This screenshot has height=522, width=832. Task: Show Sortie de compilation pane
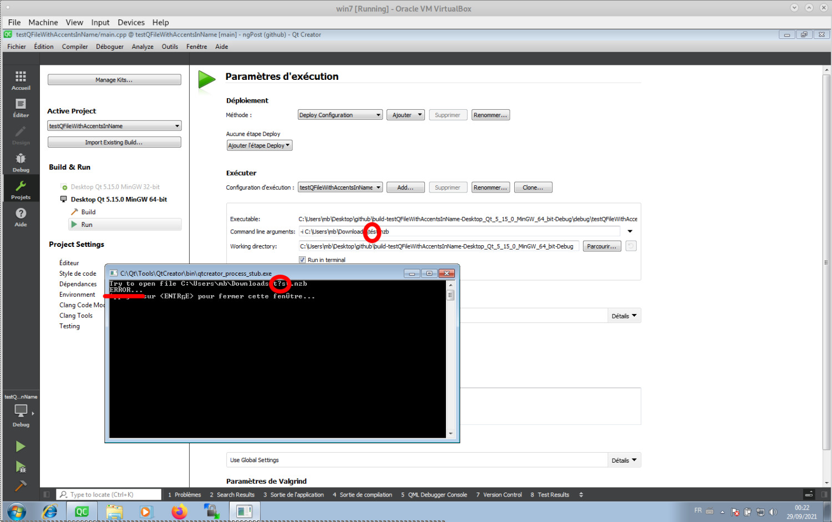(x=362, y=494)
